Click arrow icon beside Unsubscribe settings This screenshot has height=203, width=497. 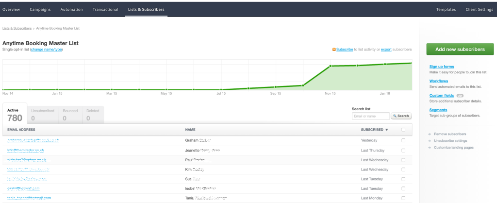[429, 141]
